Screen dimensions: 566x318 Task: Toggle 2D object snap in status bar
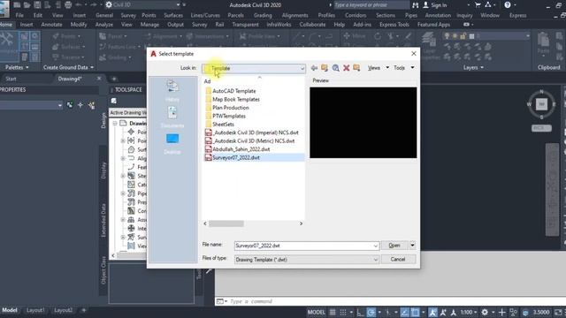[415, 312]
